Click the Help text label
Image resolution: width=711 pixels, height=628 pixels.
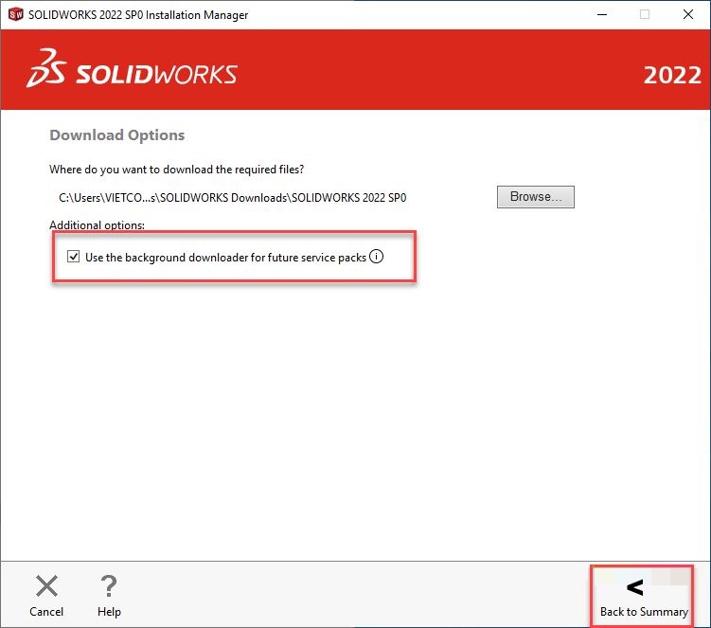(109, 612)
